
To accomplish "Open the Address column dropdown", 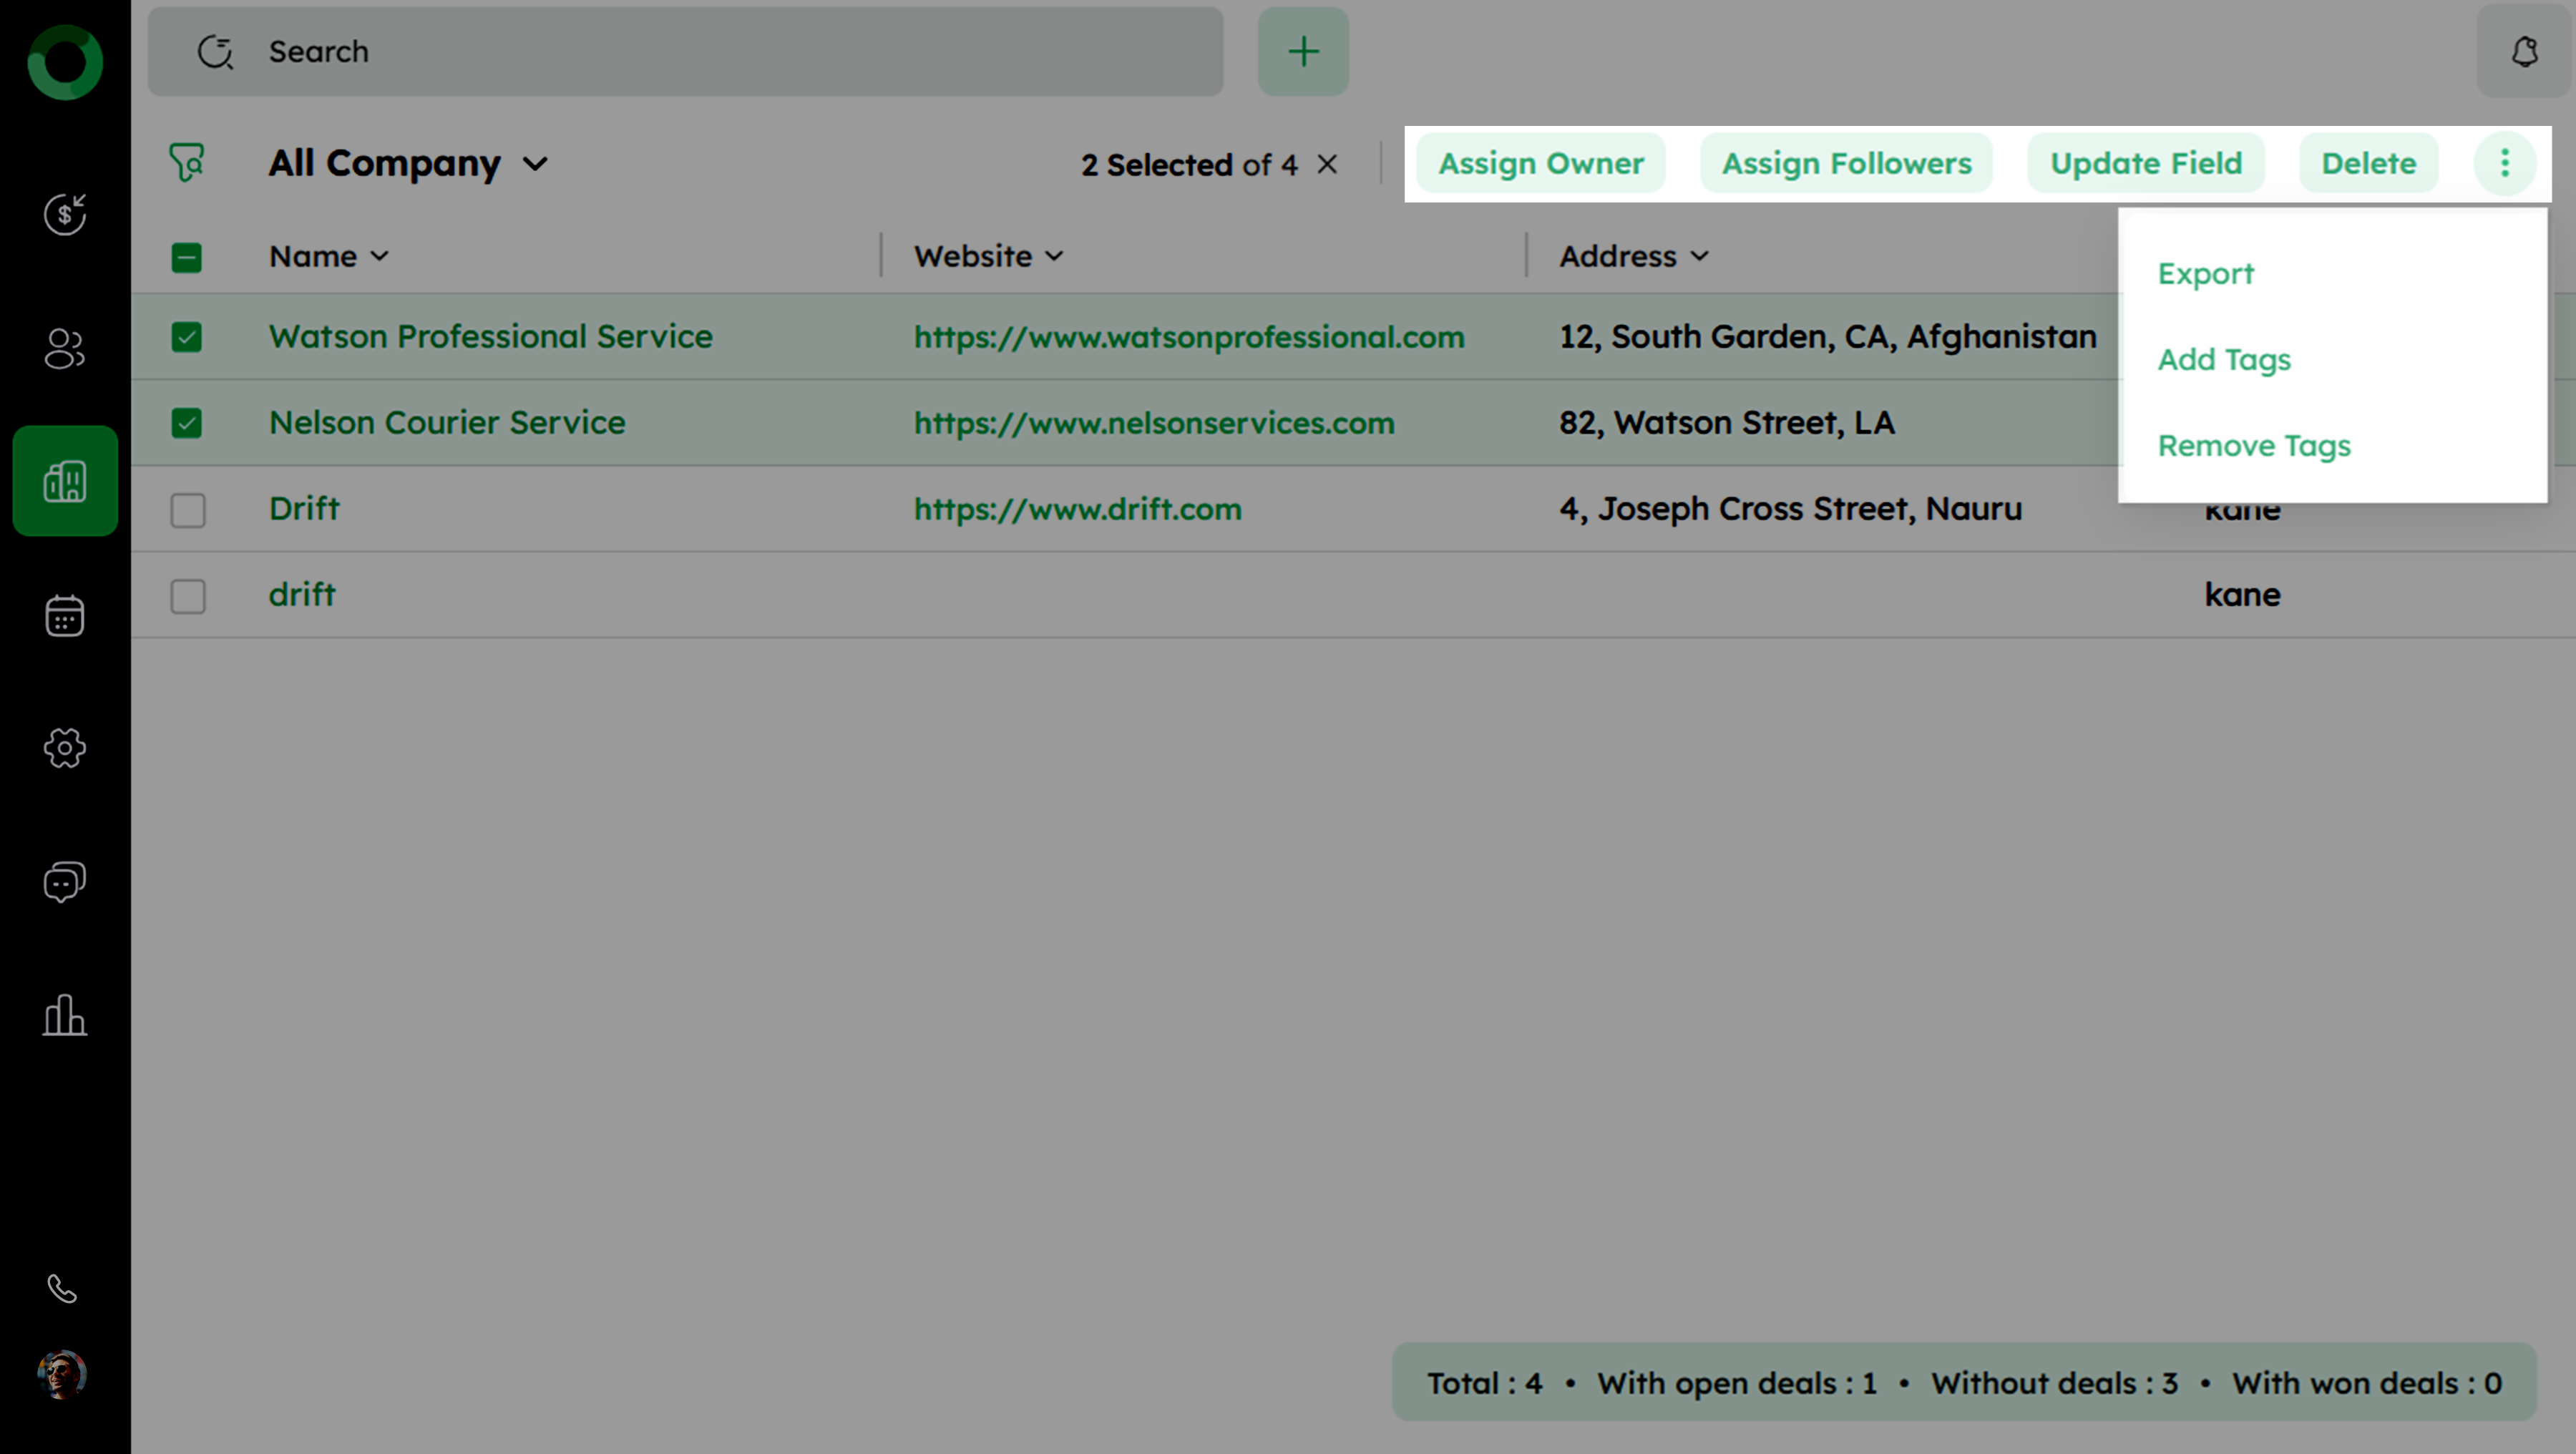I will 1699,257.
